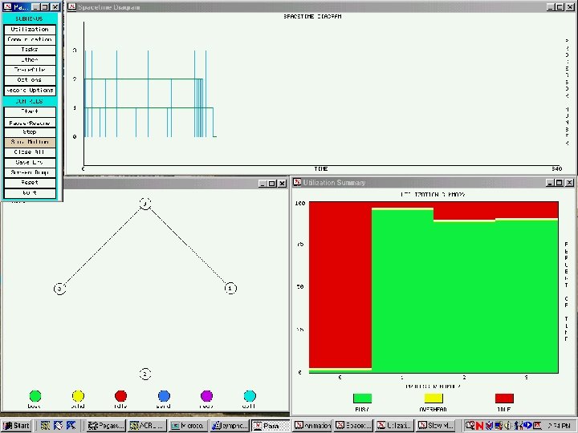
Task: Select processor node 0 at top of animation
Action: tap(145, 203)
